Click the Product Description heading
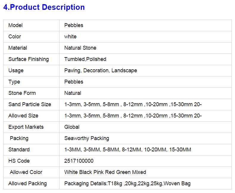The width and height of the screenshot is (235, 193). 44,7
